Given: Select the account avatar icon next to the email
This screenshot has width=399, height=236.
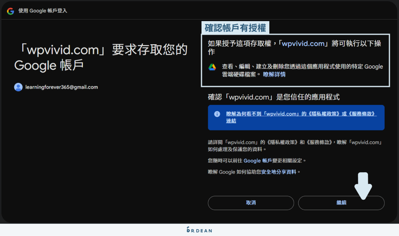Looking at the screenshot, I should (x=18, y=87).
